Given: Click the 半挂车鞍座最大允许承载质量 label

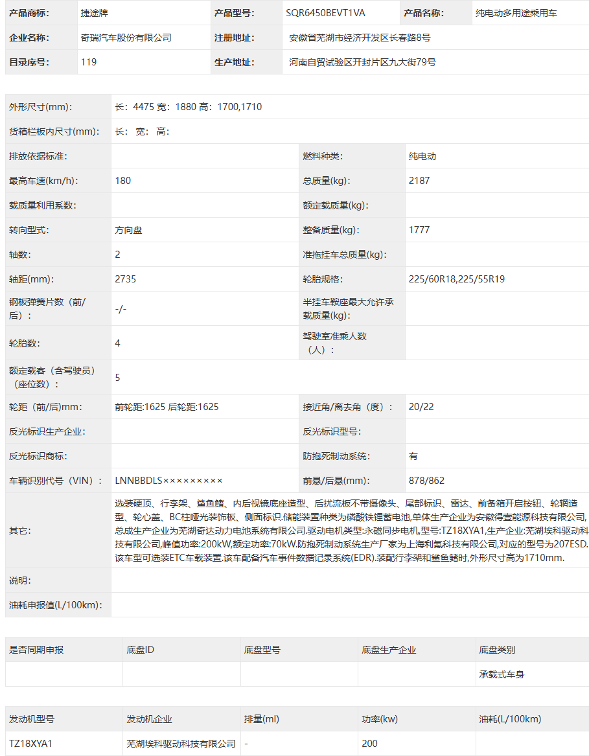Looking at the screenshot, I should pyautogui.click(x=349, y=308).
